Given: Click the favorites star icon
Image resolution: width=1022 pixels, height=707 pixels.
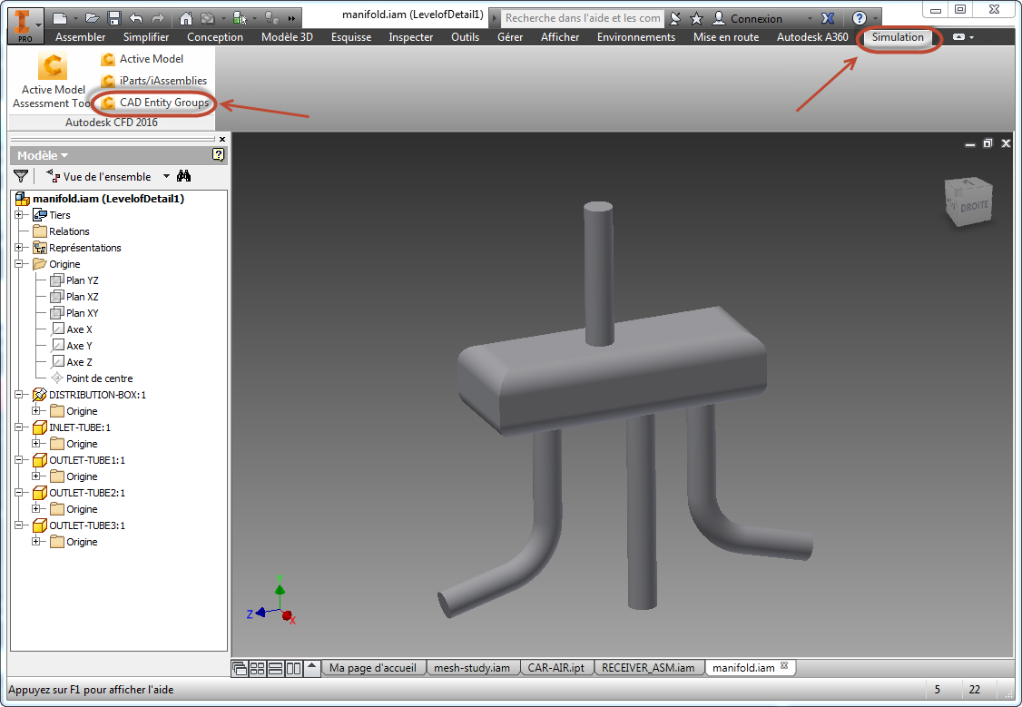Looking at the screenshot, I should [x=696, y=18].
